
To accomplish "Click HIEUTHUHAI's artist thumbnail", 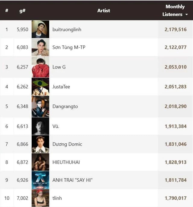I will [x=40, y=162].
